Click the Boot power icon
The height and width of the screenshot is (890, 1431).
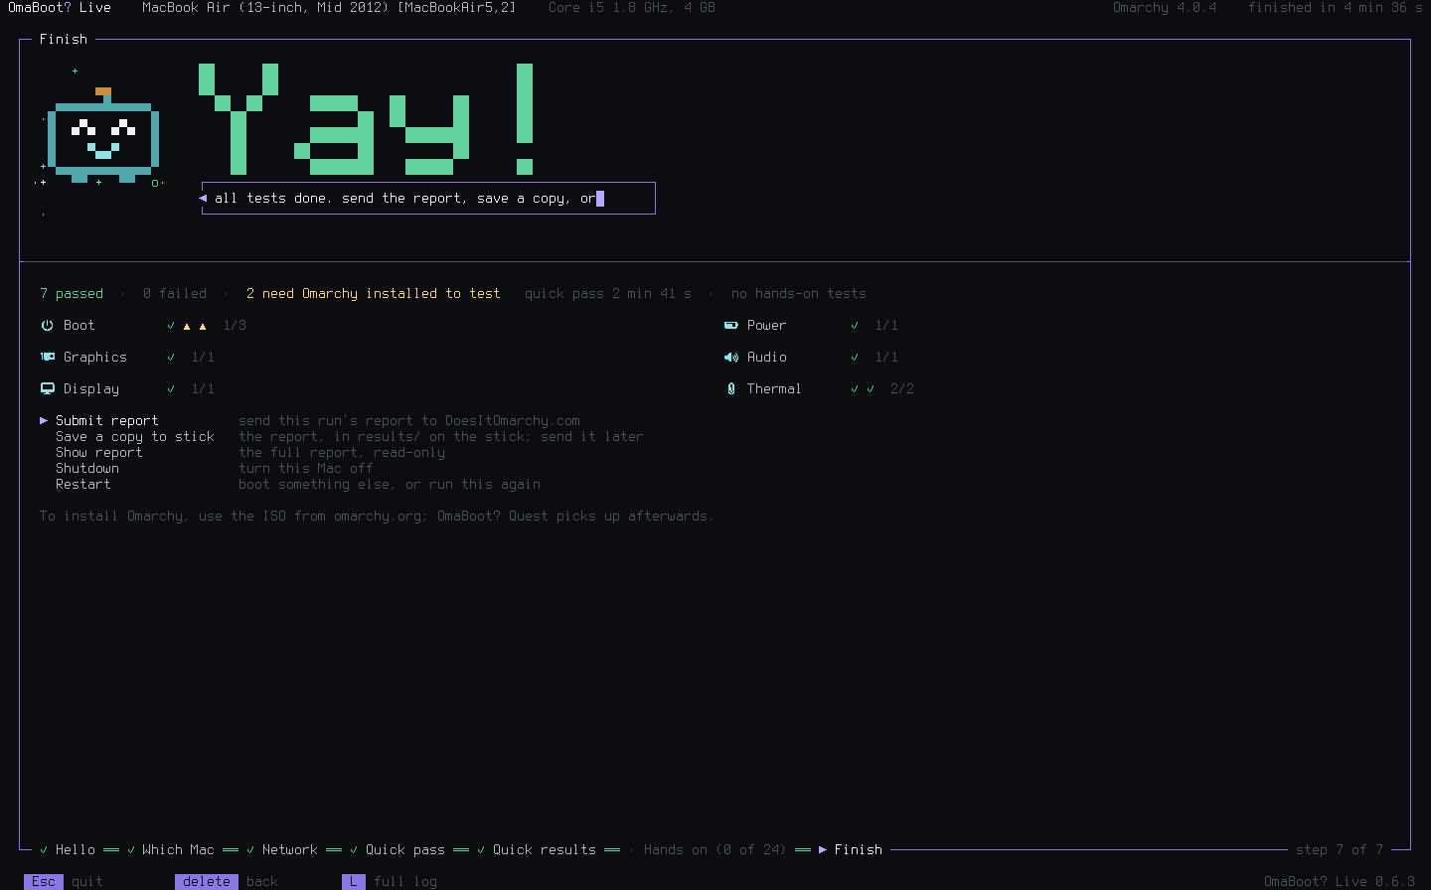coord(47,325)
